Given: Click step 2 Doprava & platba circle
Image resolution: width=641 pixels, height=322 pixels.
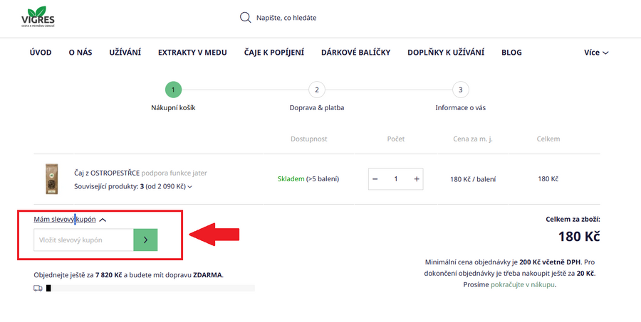Looking at the screenshot, I should (x=317, y=90).
